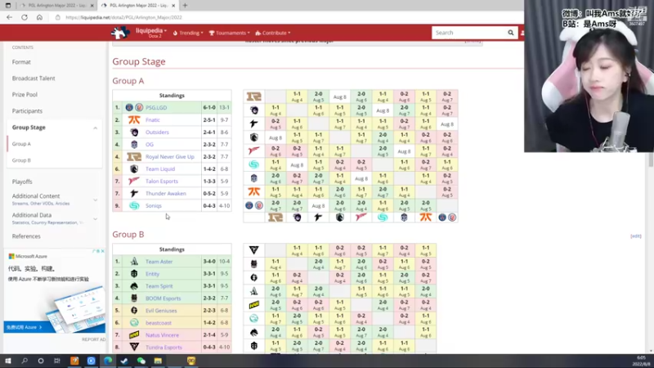Click Team Aster logo in Group B standings
Screen dimensions: 654x368
pos(134,262)
